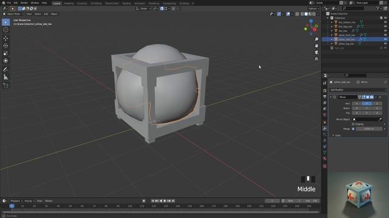The width and height of the screenshot is (389, 218).
Task: Open the Object properties tab
Action: [325, 122]
